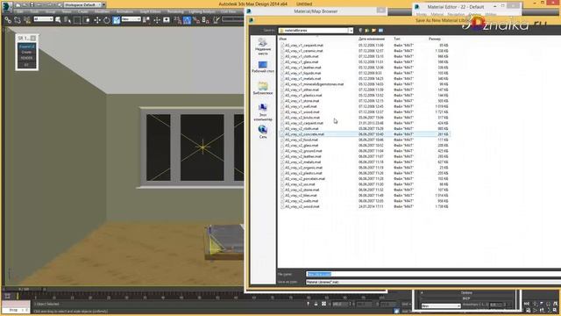Image resolution: width=561 pixels, height=316 pixels.
Task: Sort files by Размер column header
Action: [x=435, y=39]
